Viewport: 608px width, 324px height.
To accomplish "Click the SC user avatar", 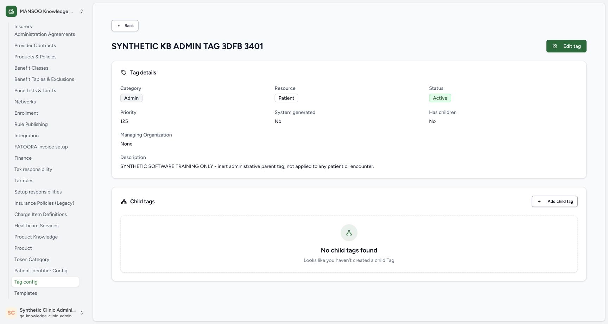I will 11,313.
